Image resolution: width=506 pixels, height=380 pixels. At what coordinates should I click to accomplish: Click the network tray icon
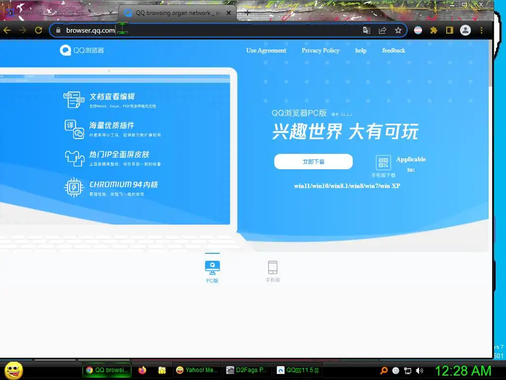click(x=408, y=371)
